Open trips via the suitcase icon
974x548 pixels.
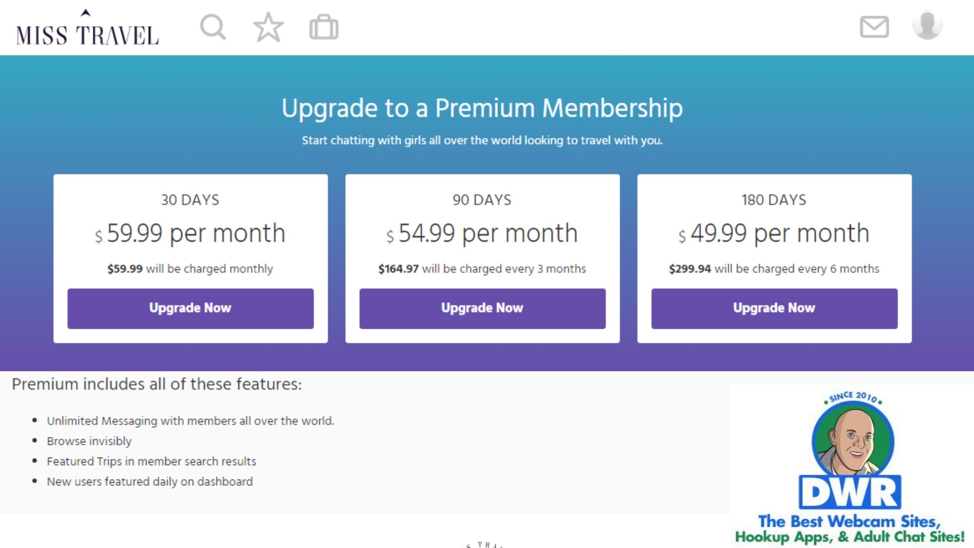324,28
